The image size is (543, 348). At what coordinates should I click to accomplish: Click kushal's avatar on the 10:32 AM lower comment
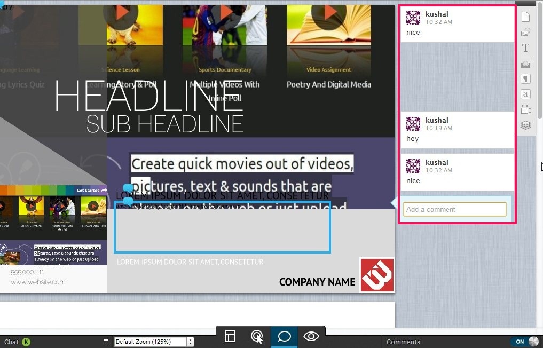pos(413,166)
